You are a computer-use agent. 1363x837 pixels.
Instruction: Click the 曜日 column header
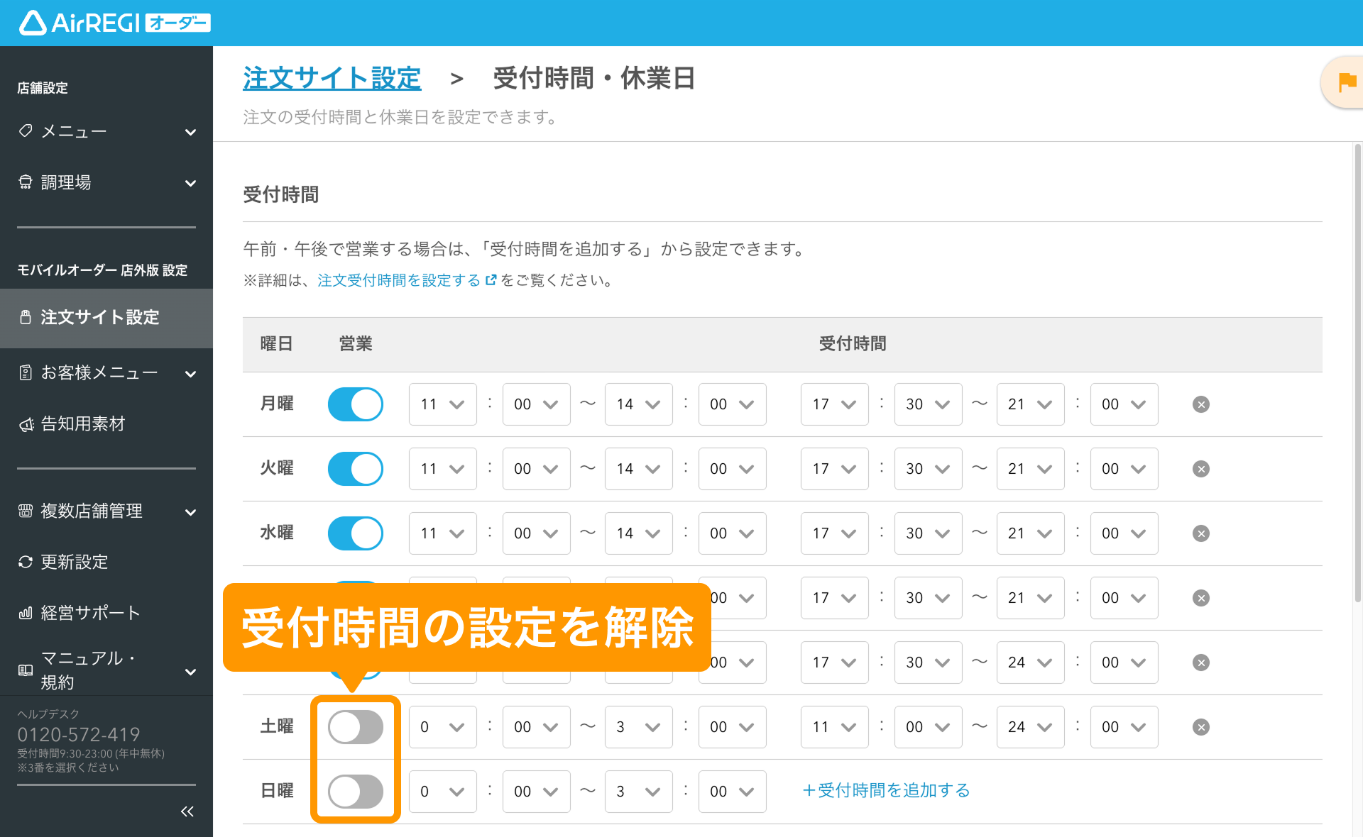click(277, 344)
